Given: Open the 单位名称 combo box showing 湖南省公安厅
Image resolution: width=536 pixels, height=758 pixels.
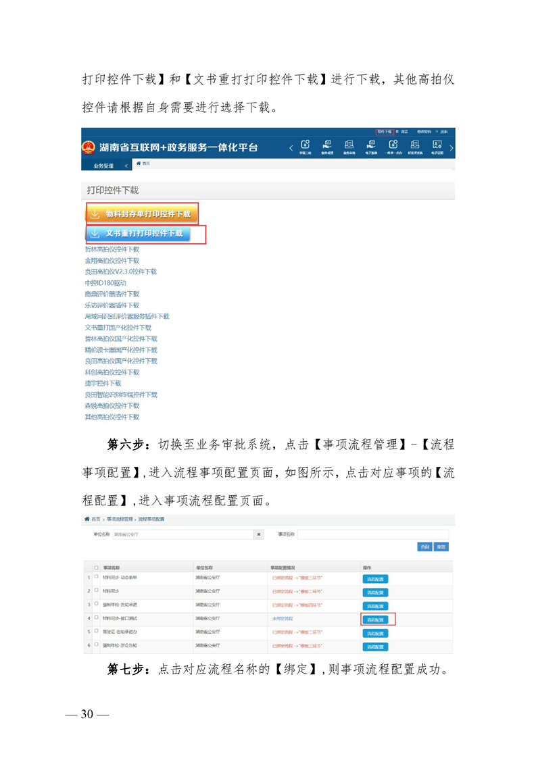Looking at the screenshot, I should 183,534.
